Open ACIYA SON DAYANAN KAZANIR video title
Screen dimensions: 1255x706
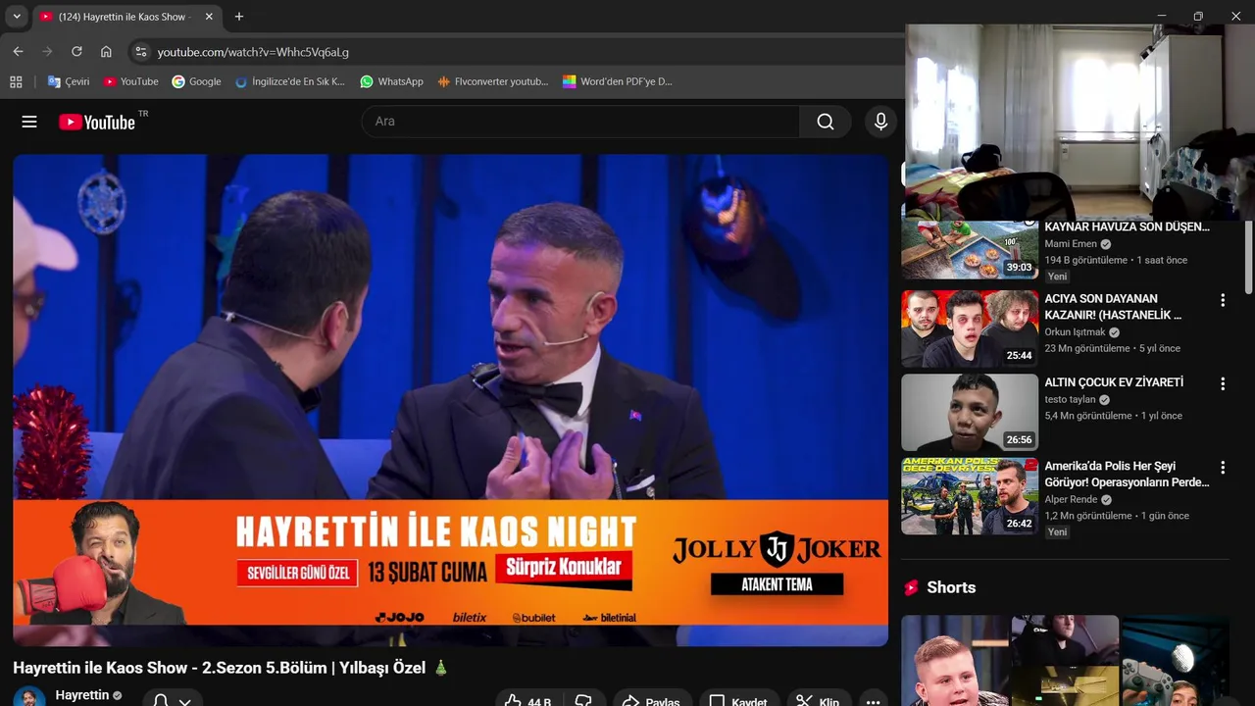[x=1113, y=306]
